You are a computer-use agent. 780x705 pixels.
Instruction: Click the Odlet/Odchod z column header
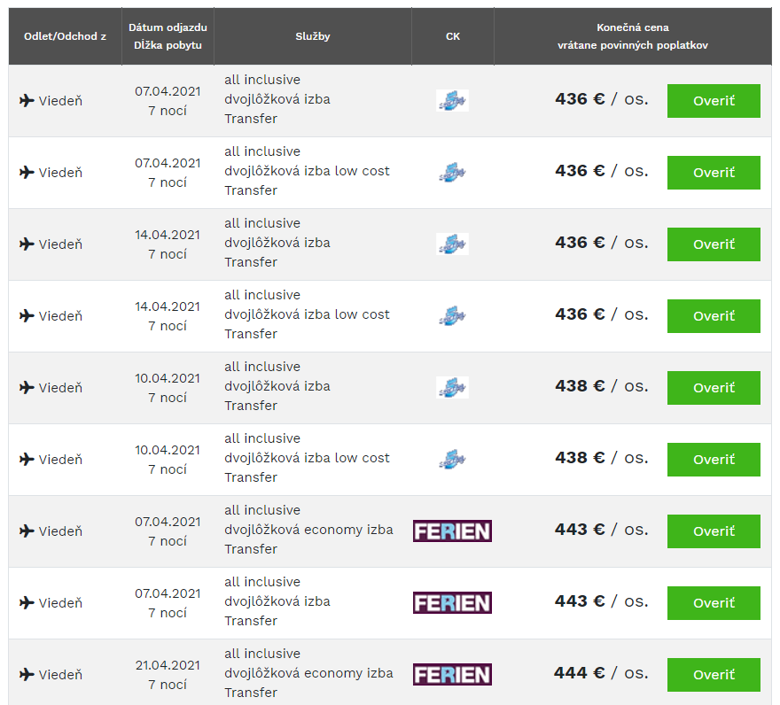[x=66, y=36]
